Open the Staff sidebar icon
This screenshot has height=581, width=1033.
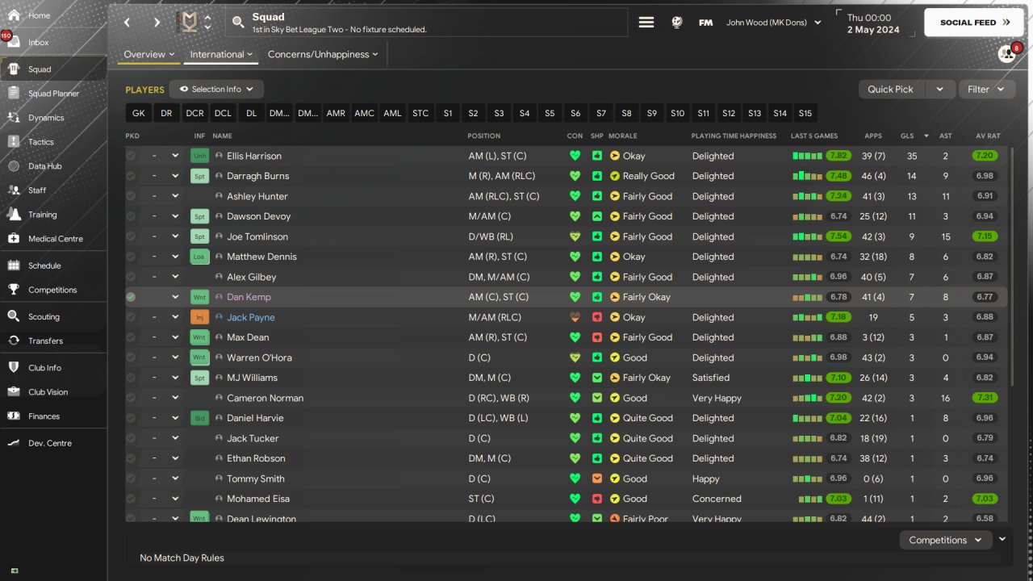point(14,190)
